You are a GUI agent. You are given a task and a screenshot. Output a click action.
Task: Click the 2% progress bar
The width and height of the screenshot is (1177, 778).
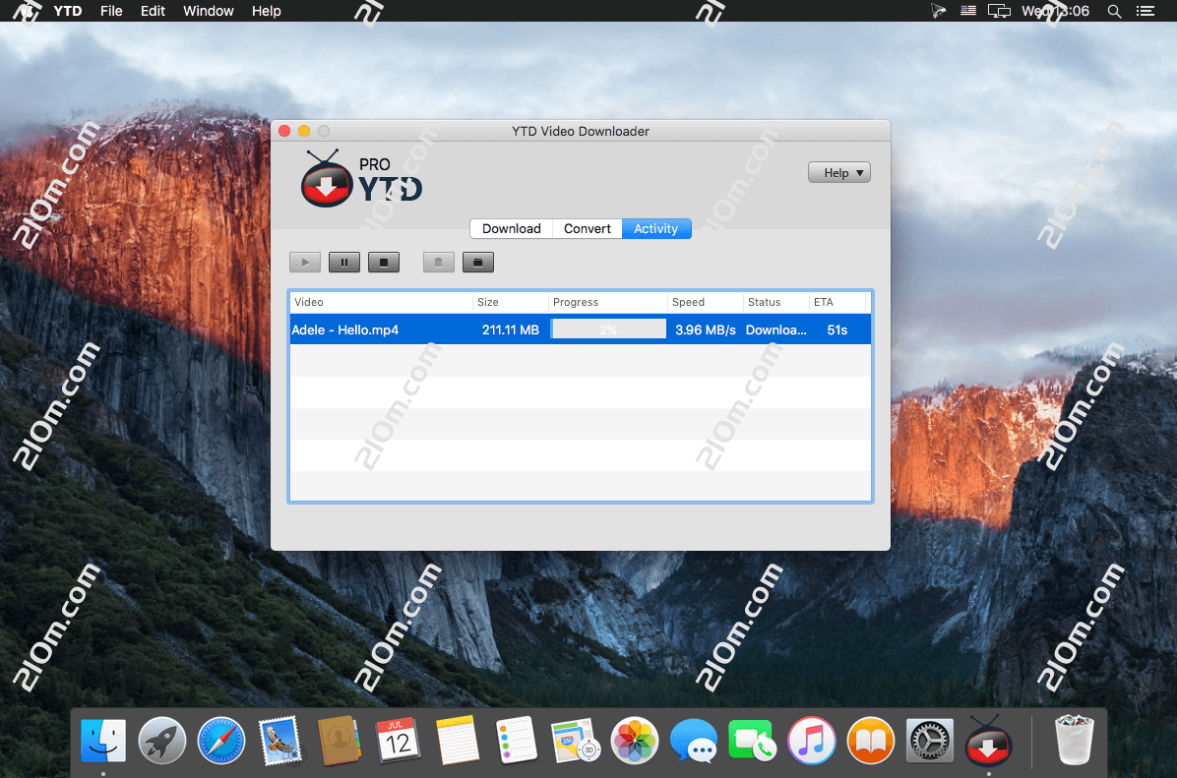tap(609, 329)
